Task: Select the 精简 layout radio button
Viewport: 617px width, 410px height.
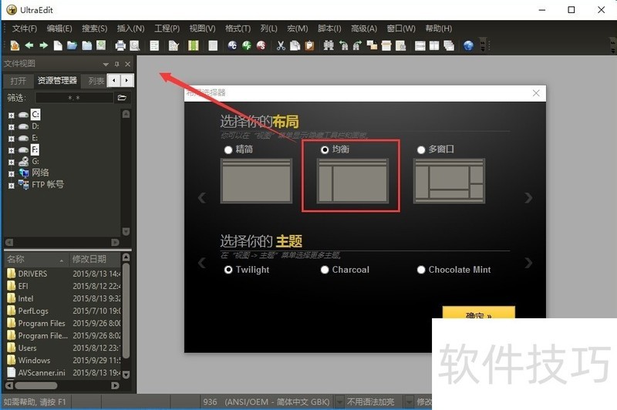Action: pos(228,150)
